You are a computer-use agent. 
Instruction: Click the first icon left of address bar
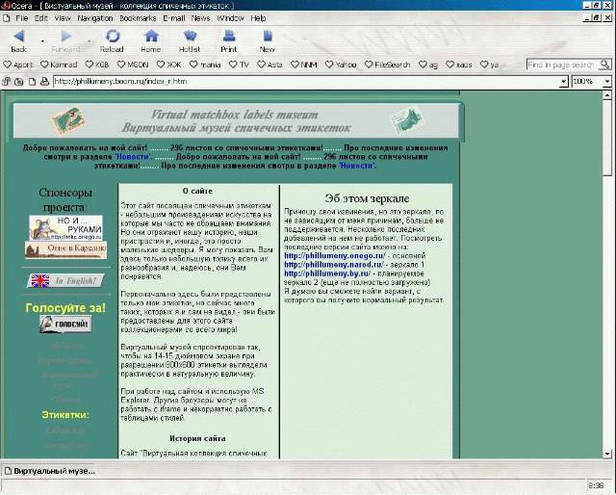click(6, 82)
